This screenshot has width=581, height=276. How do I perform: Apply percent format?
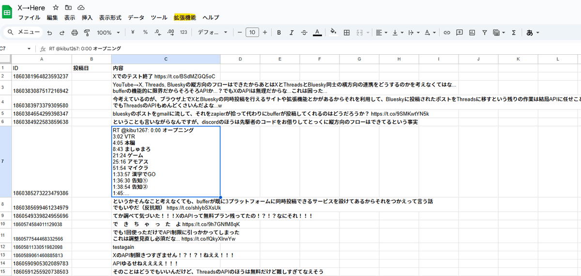point(145,32)
